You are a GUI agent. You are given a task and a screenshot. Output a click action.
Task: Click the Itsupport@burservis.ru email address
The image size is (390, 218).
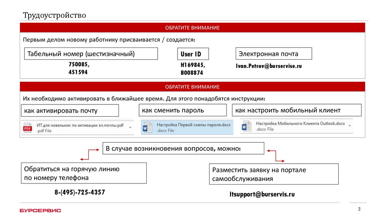tap(262, 194)
